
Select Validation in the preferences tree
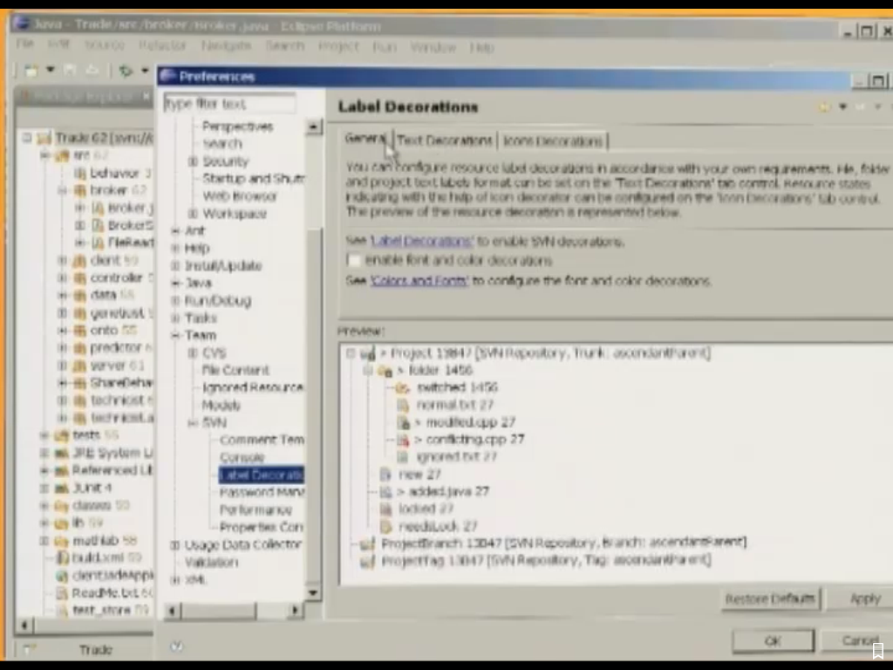[211, 563]
